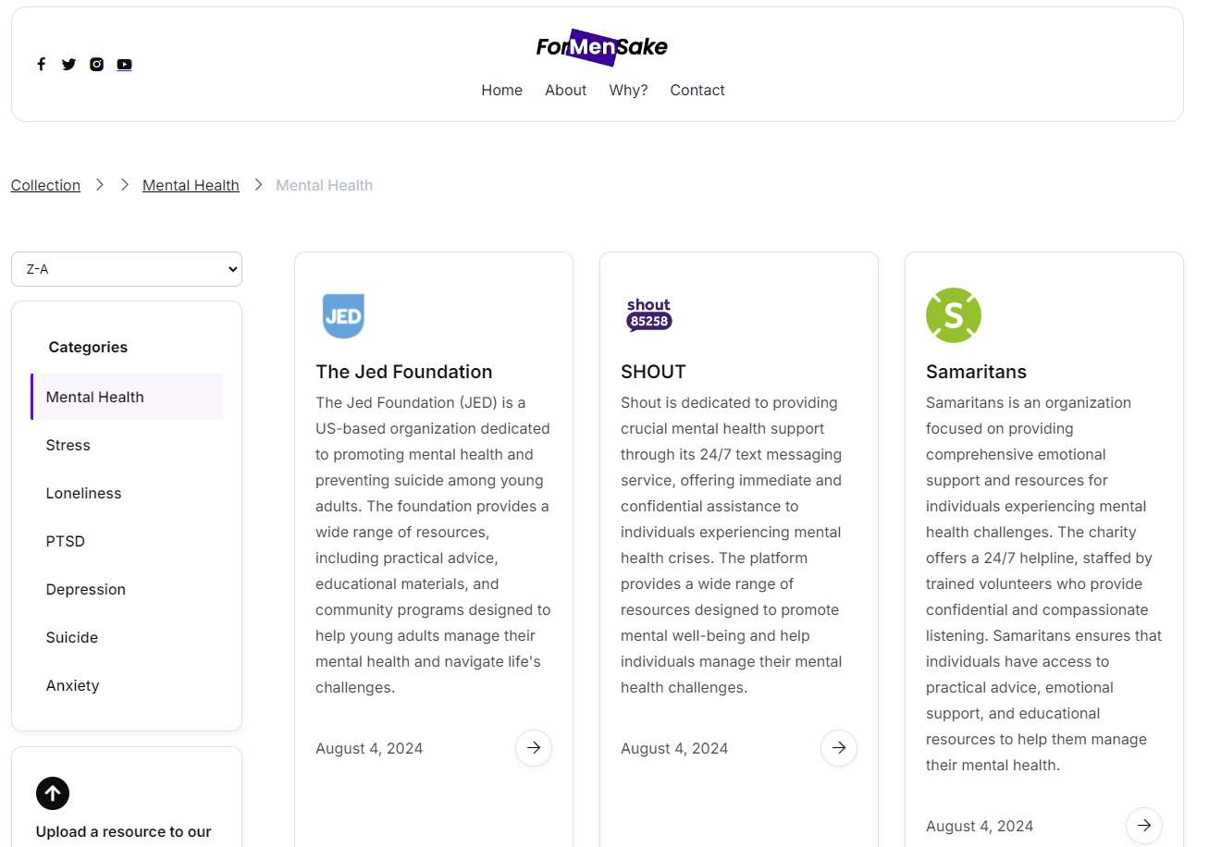Click the SHOUT description text
This screenshot has height=847, width=1221.
click(732, 545)
